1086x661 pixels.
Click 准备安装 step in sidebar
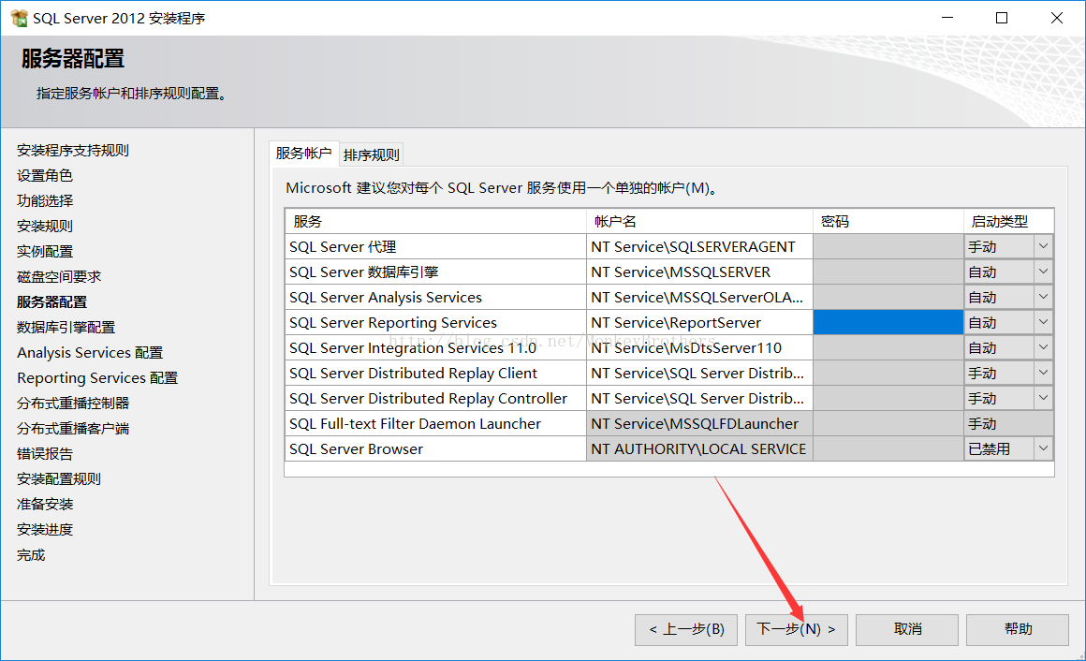click(x=45, y=505)
